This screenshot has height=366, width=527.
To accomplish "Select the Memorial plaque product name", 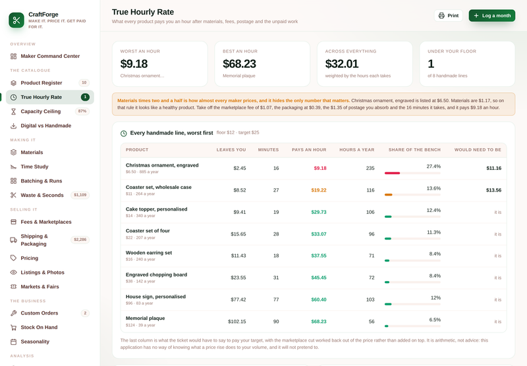I will [145, 319].
